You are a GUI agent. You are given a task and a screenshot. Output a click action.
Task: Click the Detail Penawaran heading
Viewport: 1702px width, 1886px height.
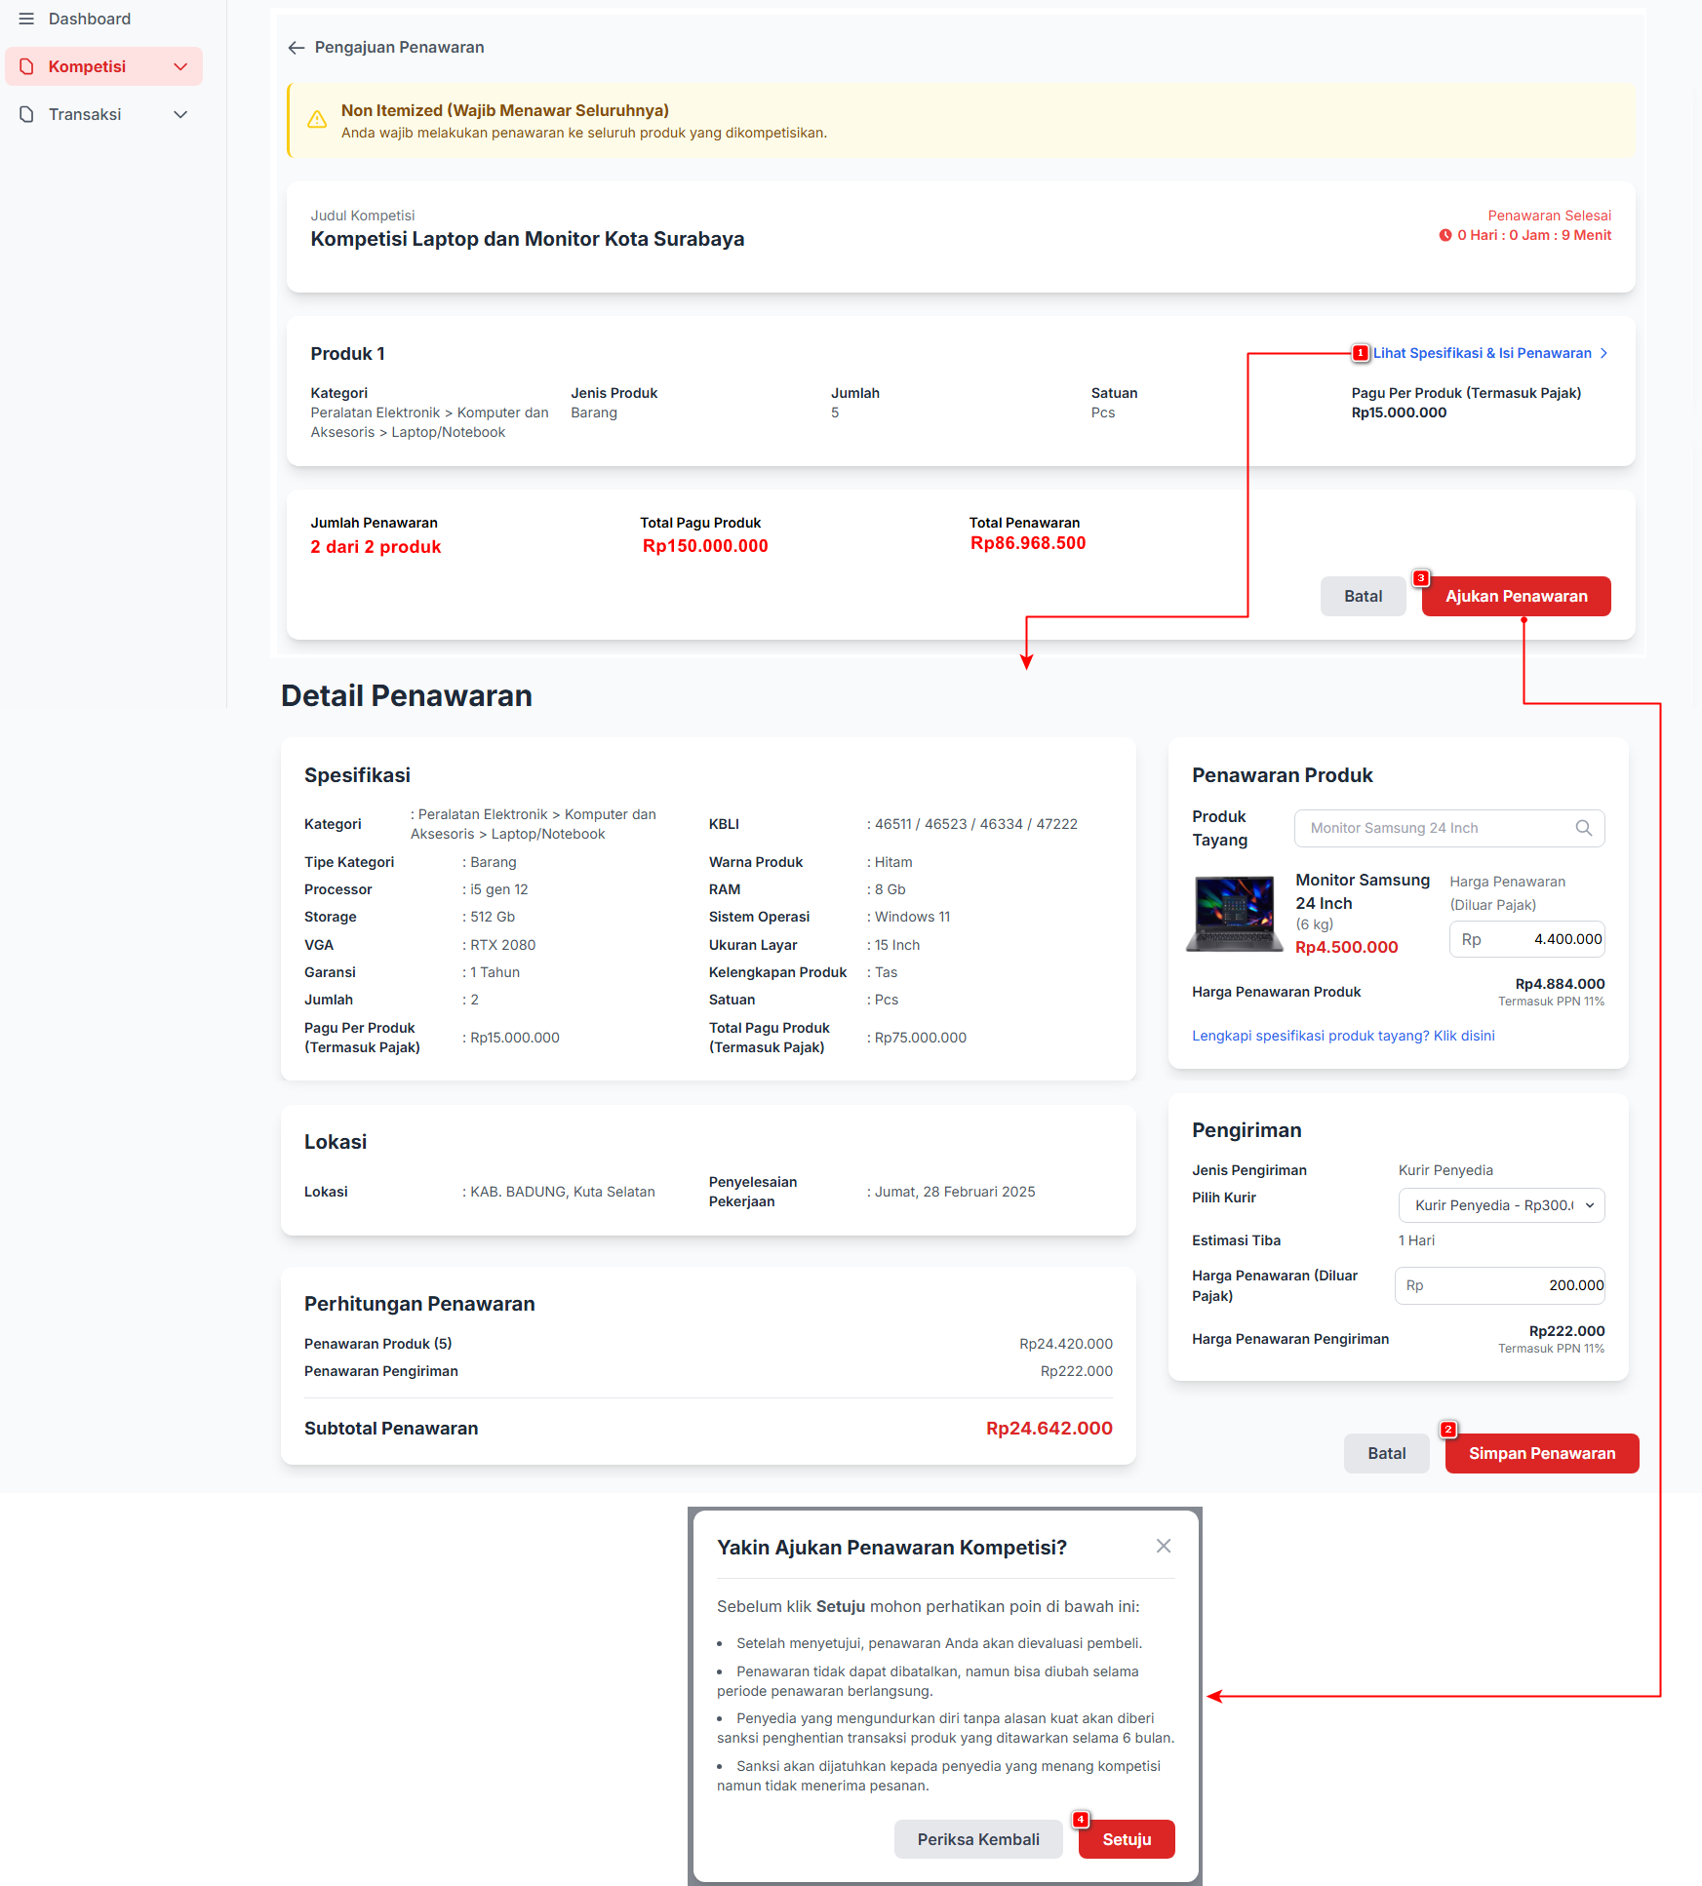coord(407,695)
